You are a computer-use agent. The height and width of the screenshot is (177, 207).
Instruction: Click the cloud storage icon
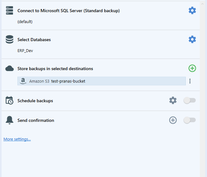tap(9, 69)
